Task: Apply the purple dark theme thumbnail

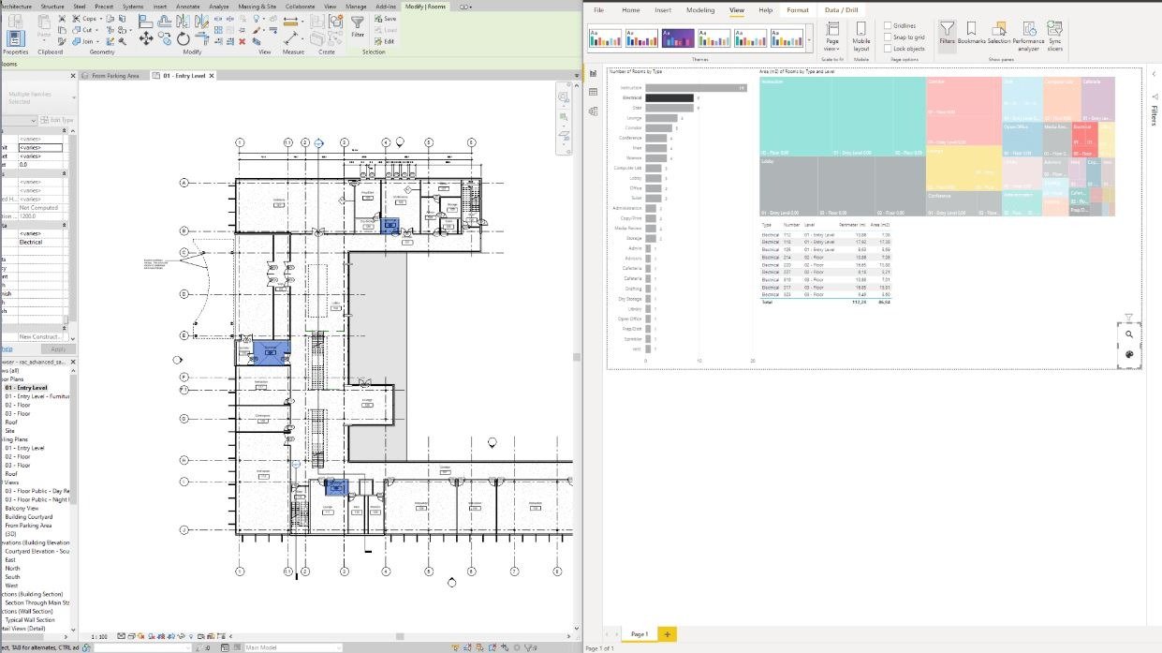Action: [x=677, y=38]
